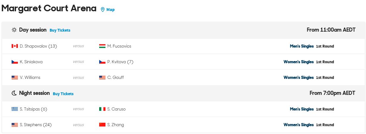The width and height of the screenshot is (366, 134).
Task: Open Women's Singles link in Siniakova match
Action: tap(299, 62)
